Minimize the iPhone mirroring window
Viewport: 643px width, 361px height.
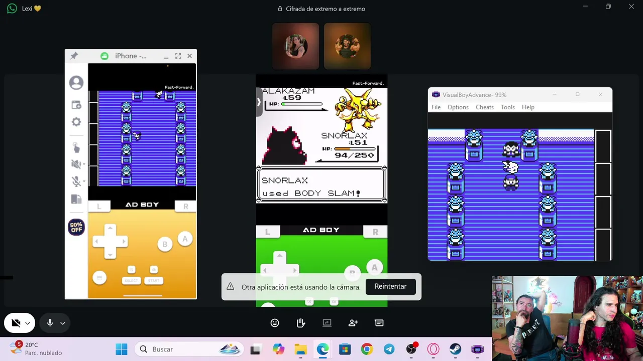[166, 56]
